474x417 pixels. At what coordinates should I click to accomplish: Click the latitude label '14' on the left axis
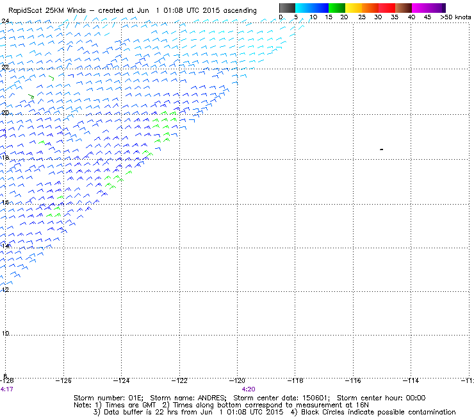[5, 246]
